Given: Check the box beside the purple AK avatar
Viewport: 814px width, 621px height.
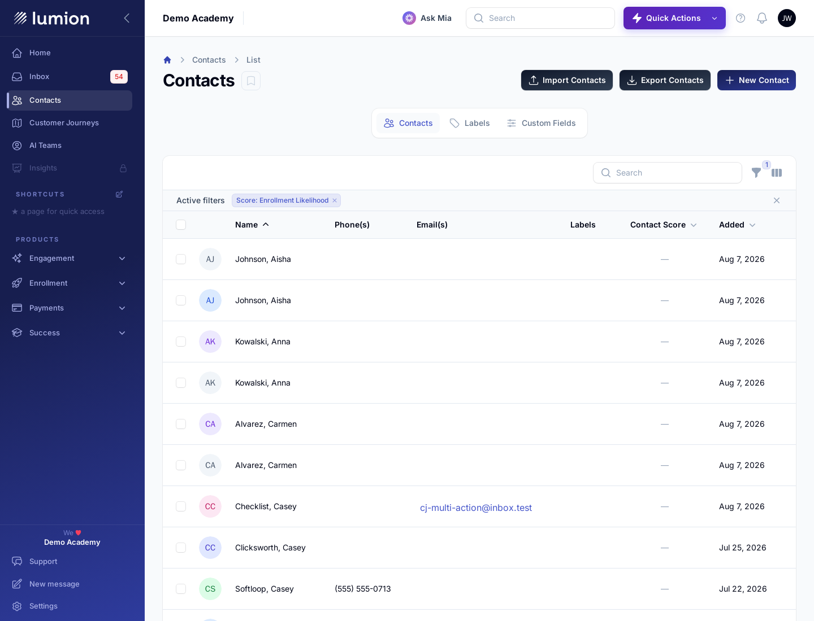Looking at the screenshot, I should 181,342.
